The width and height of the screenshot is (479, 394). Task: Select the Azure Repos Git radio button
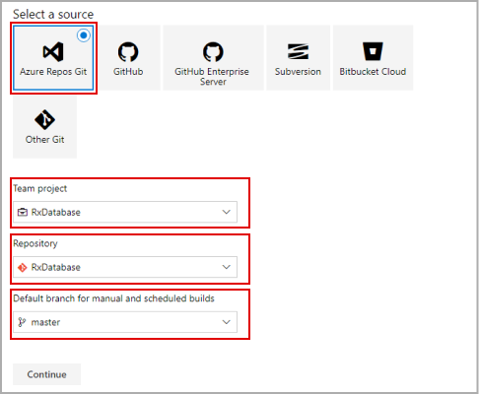(x=84, y=35)
